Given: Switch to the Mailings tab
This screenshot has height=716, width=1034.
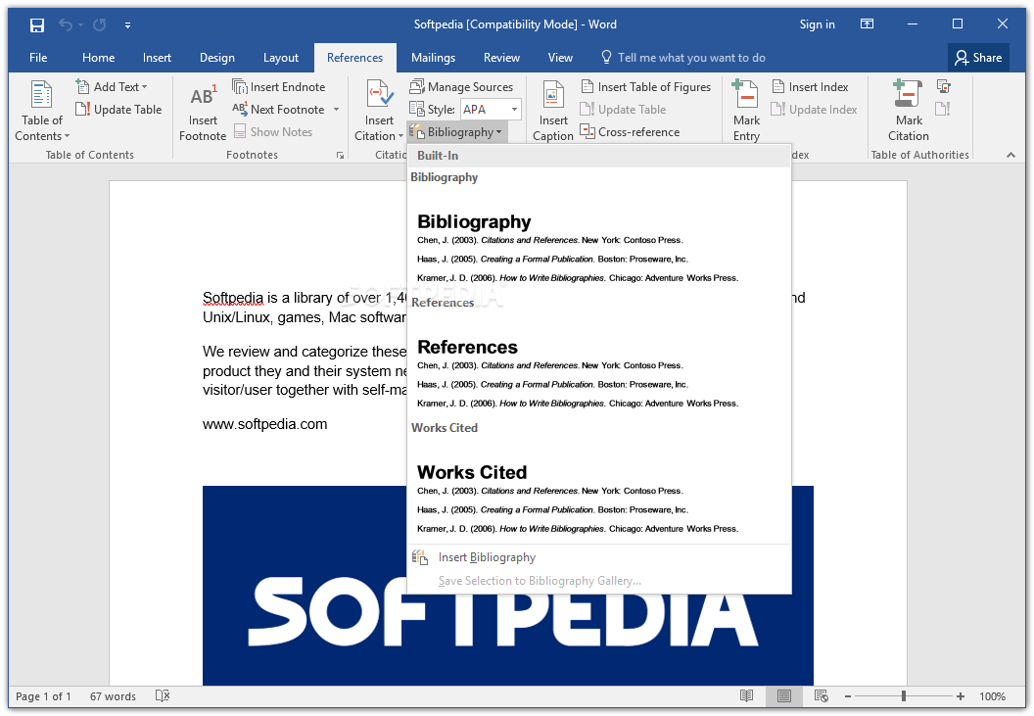Looking at the screenshot, I should [433, 58].
